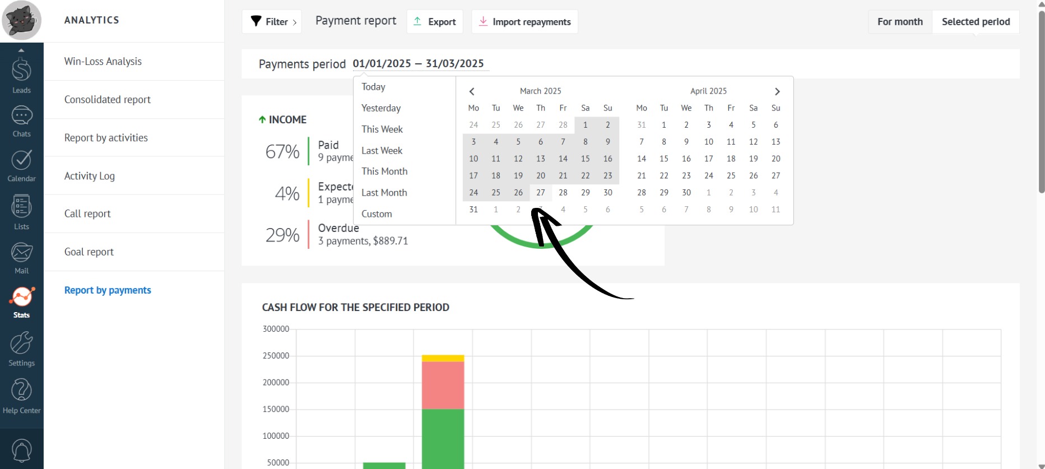Go to Calendar in the sidebar
The width and height of the screenshot is (1045, 469).
[21, 165]
